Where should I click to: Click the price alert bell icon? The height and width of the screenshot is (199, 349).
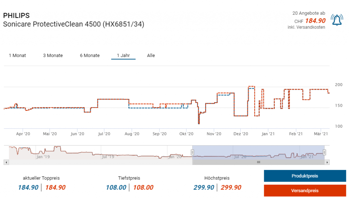point(337,20)
